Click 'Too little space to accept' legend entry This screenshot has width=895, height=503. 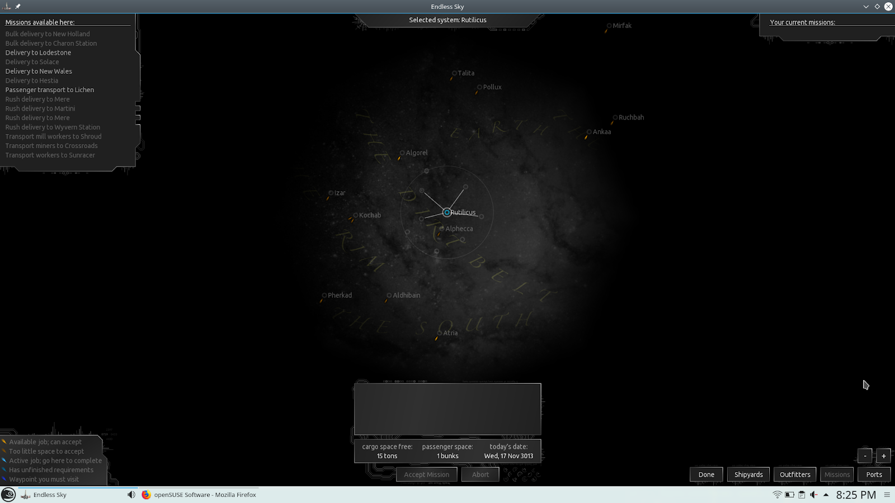46,452
